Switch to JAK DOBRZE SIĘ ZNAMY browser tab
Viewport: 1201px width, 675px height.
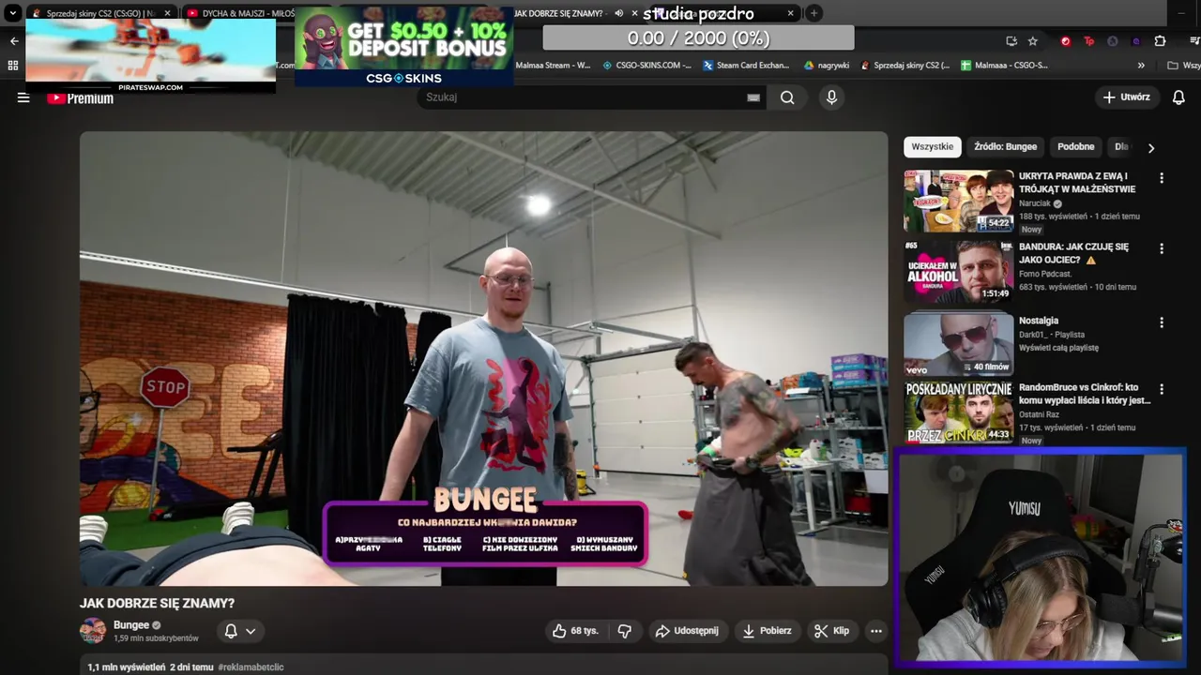557,13
